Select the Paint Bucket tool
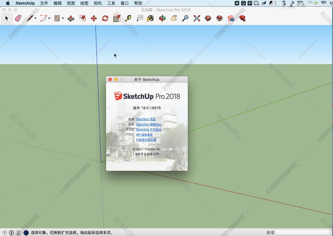Image resolution: width=333 pixels, height=236 pixels. pos(151,18)
